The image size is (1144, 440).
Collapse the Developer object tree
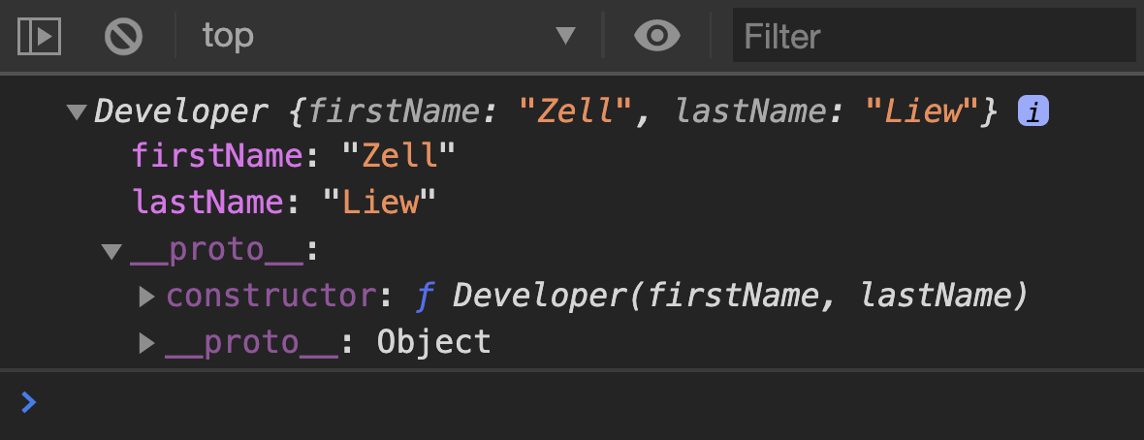76,112
